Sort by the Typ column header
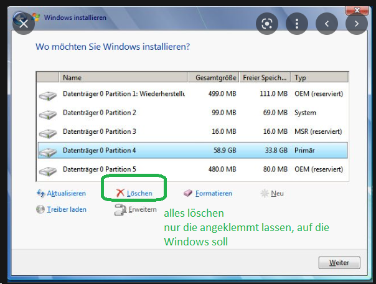 coord(319,77)
